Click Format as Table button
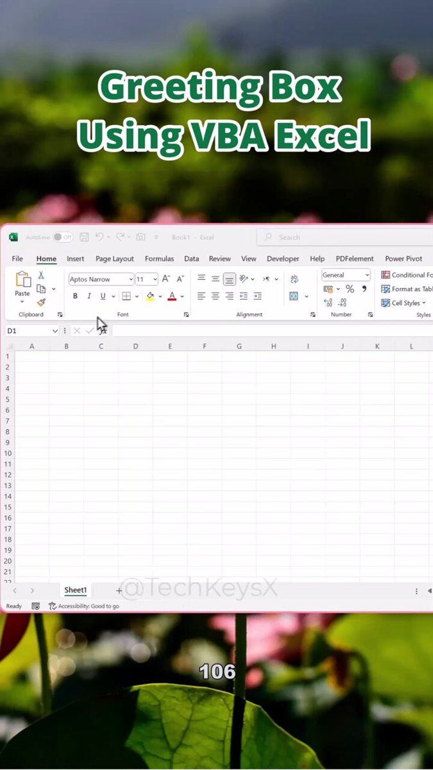This screenshot has width=433, height=770. (407, 289)
